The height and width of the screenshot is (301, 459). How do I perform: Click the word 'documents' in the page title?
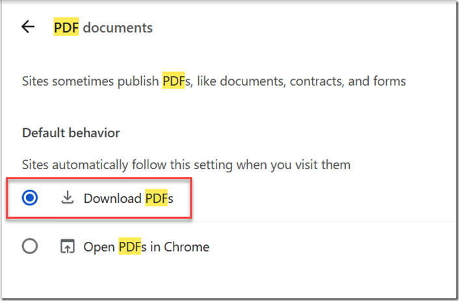(118, 28)
